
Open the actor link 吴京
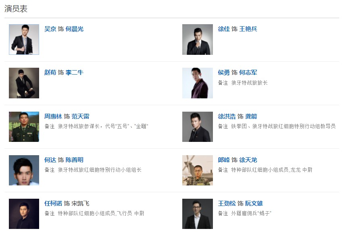(x=50, y=29)
